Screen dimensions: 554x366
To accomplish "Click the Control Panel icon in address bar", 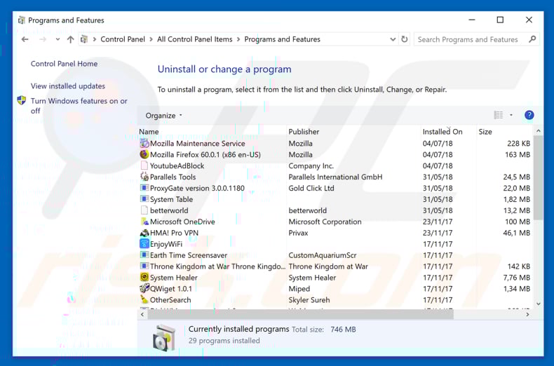I will (x=83, y=39).
